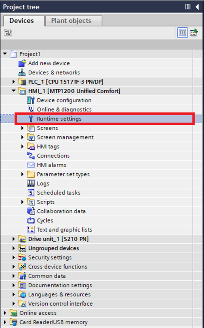Screen dimensions: 204x328
Task: Click the Security settings firewall icon
Action: click(22, 257)
